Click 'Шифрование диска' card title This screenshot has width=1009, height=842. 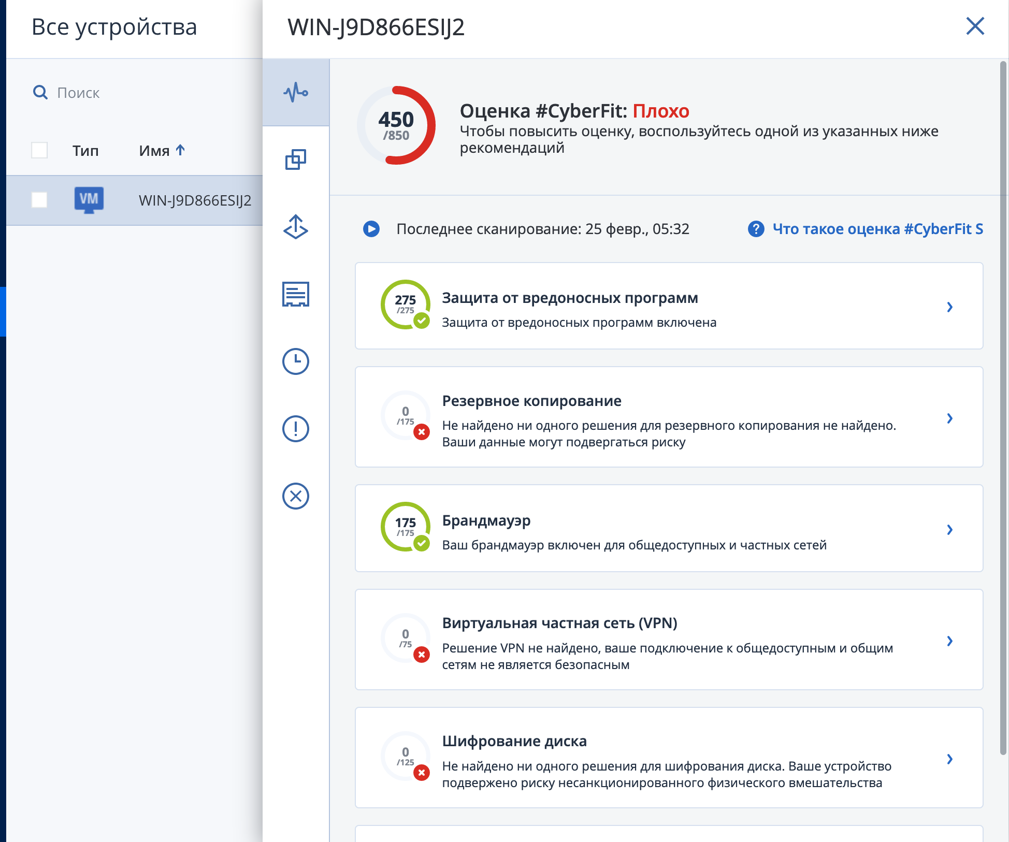(x=514, y=742)
